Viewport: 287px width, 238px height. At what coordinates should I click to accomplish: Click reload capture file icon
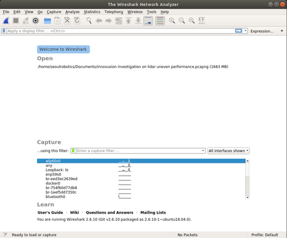[77, 21]
